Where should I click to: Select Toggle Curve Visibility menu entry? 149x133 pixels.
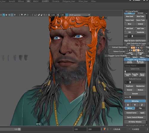[x=117, y=56]
